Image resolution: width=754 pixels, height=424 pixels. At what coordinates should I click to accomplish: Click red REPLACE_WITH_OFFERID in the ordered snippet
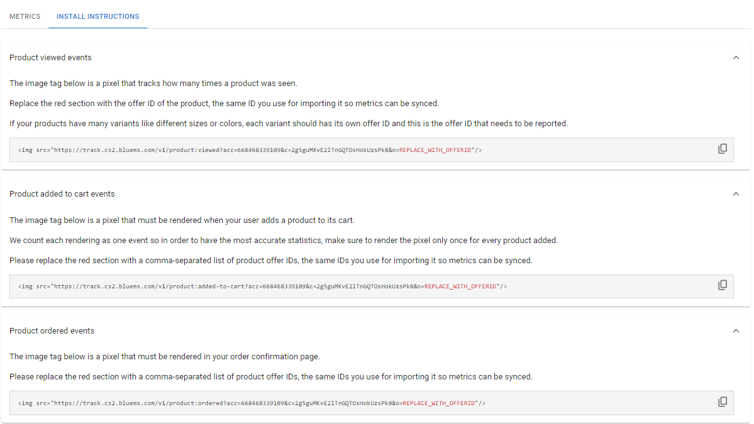coord(439,403)
